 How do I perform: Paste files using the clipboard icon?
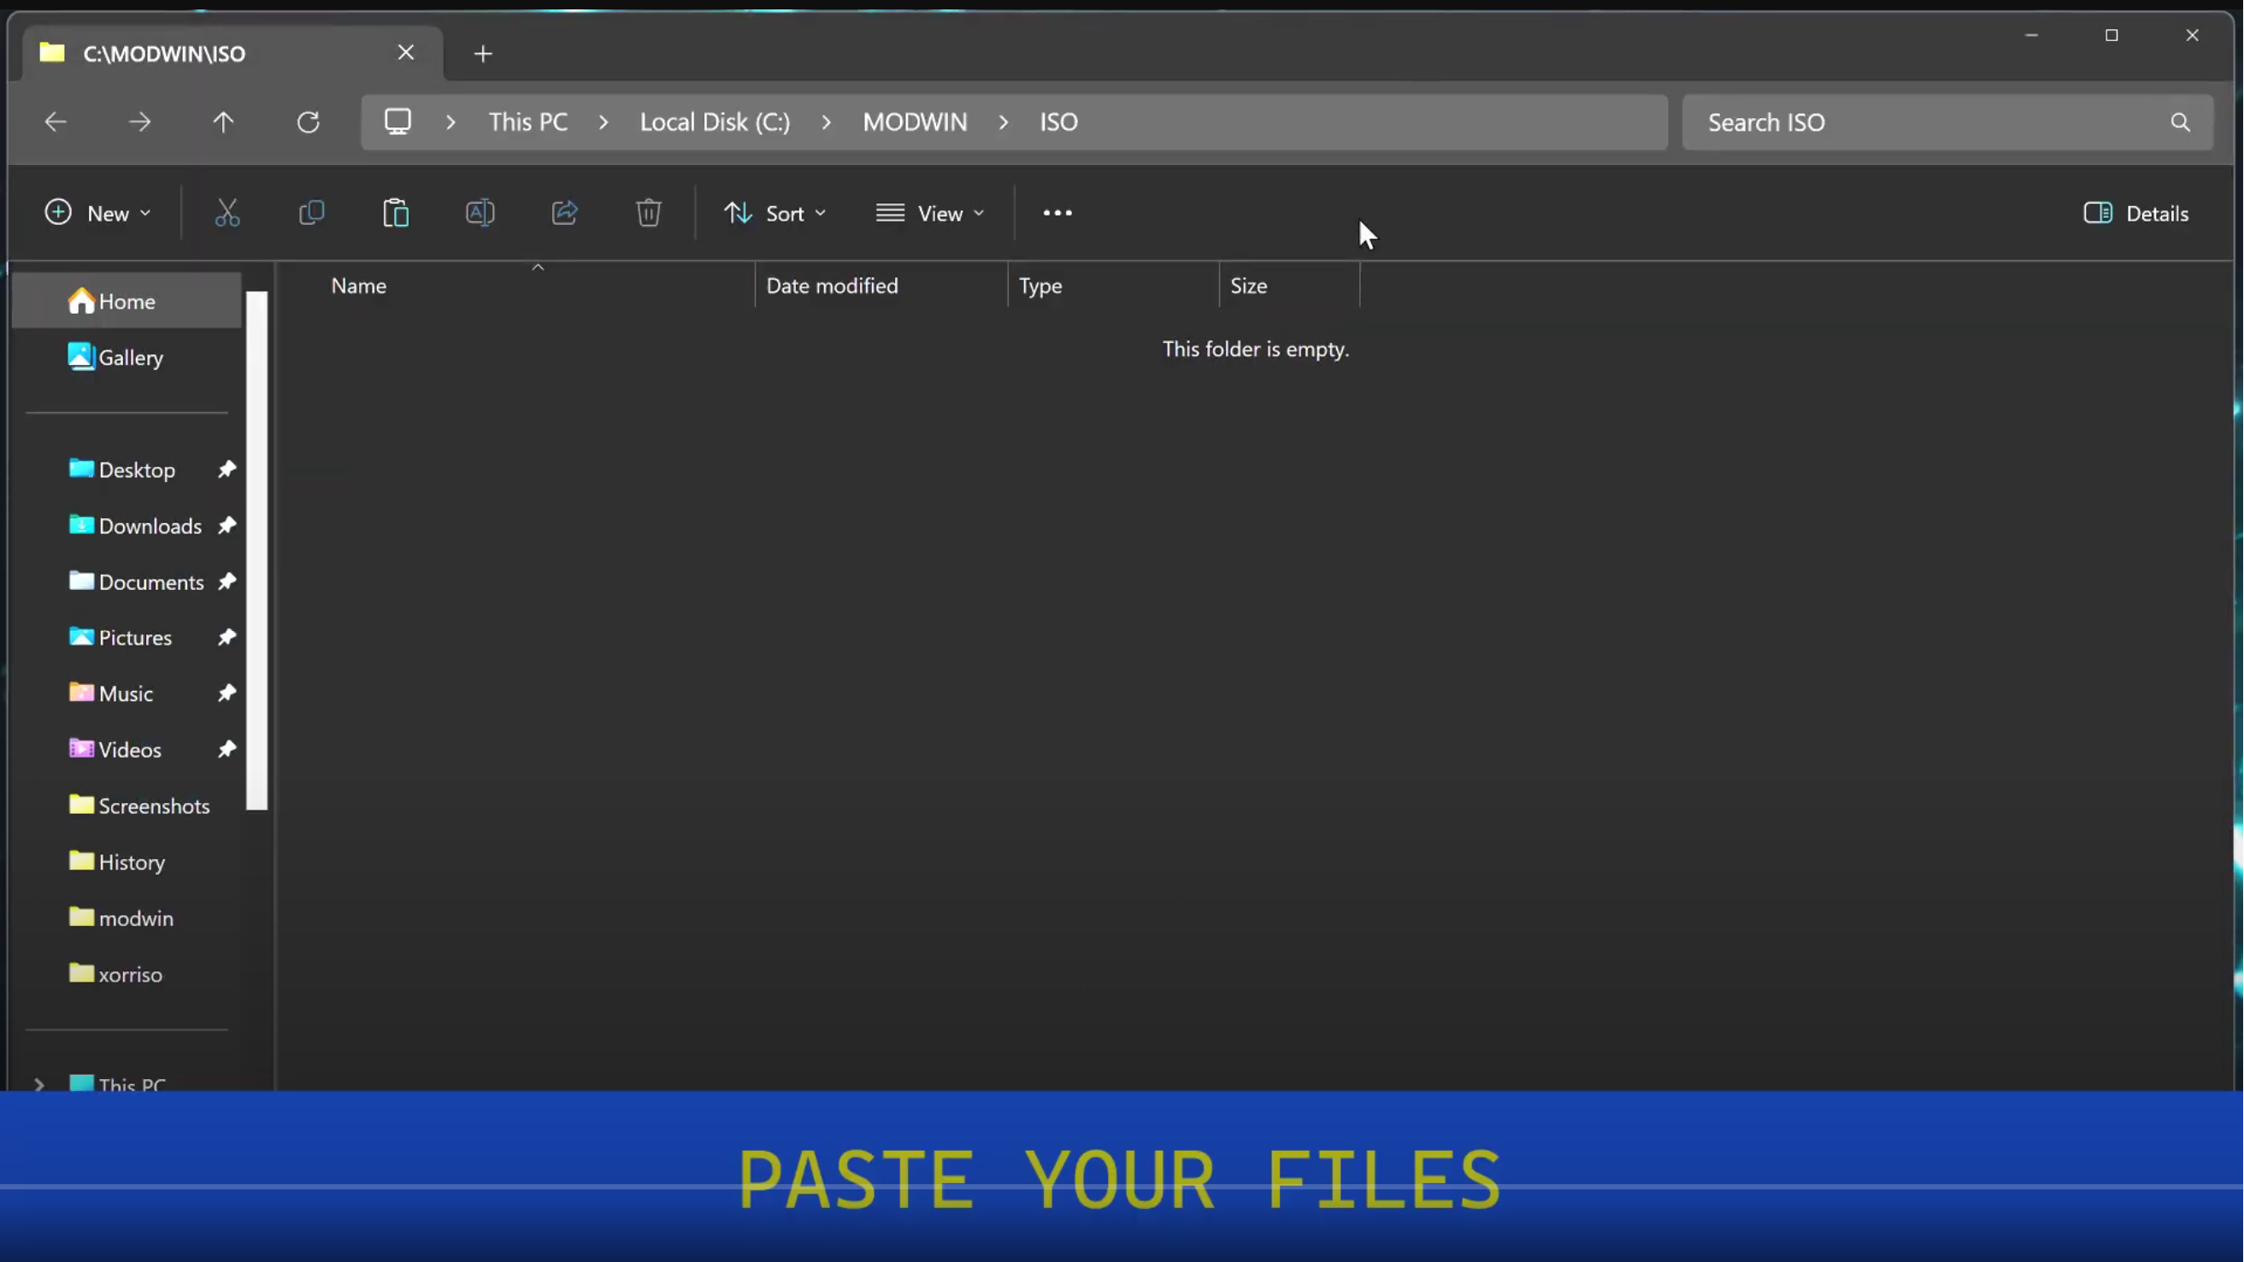[396, 213]
